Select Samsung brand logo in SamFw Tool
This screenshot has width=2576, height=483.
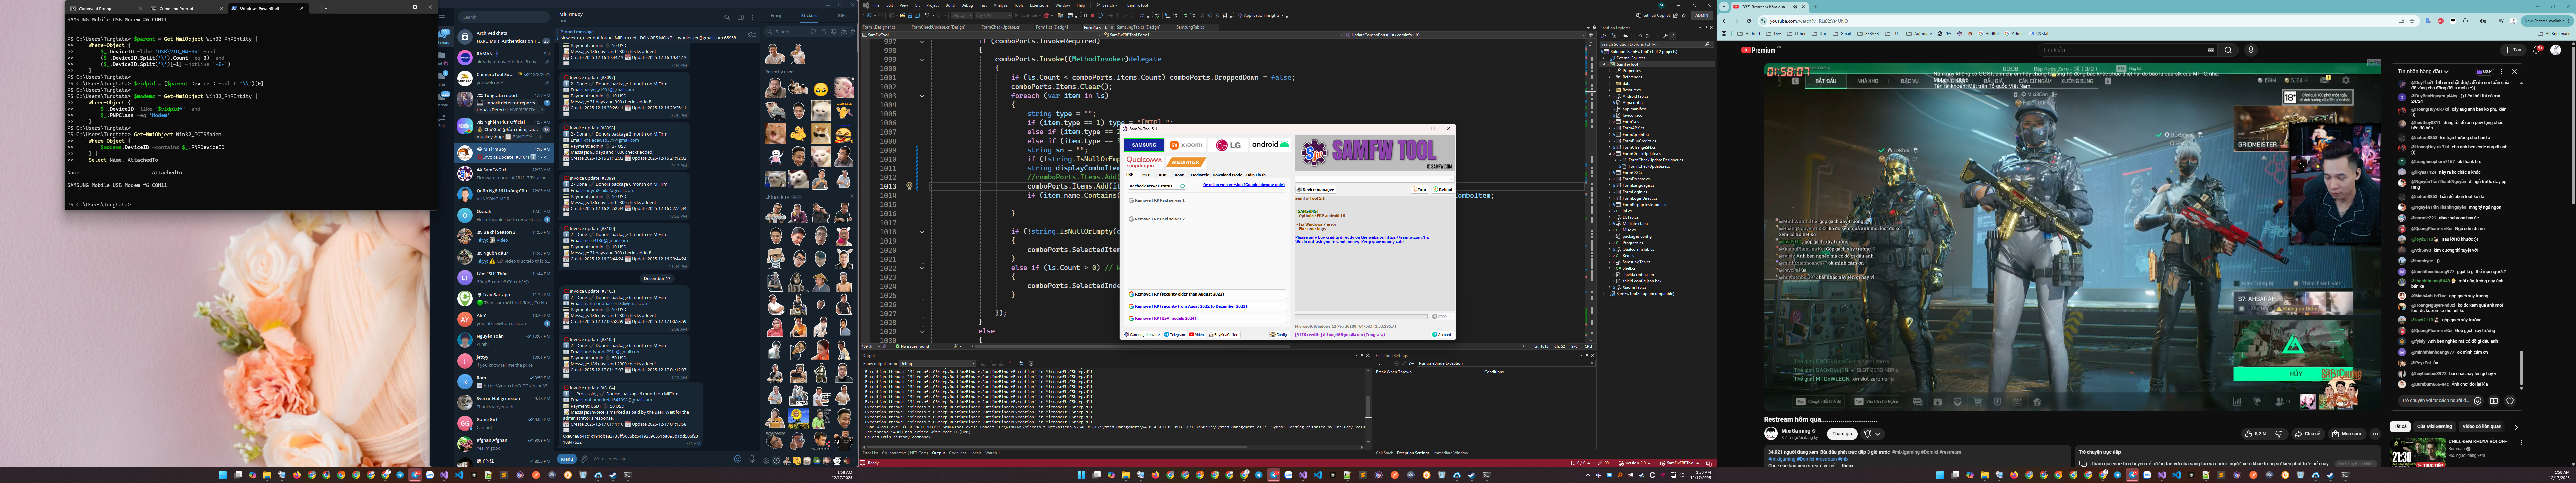click(1144, 145)
